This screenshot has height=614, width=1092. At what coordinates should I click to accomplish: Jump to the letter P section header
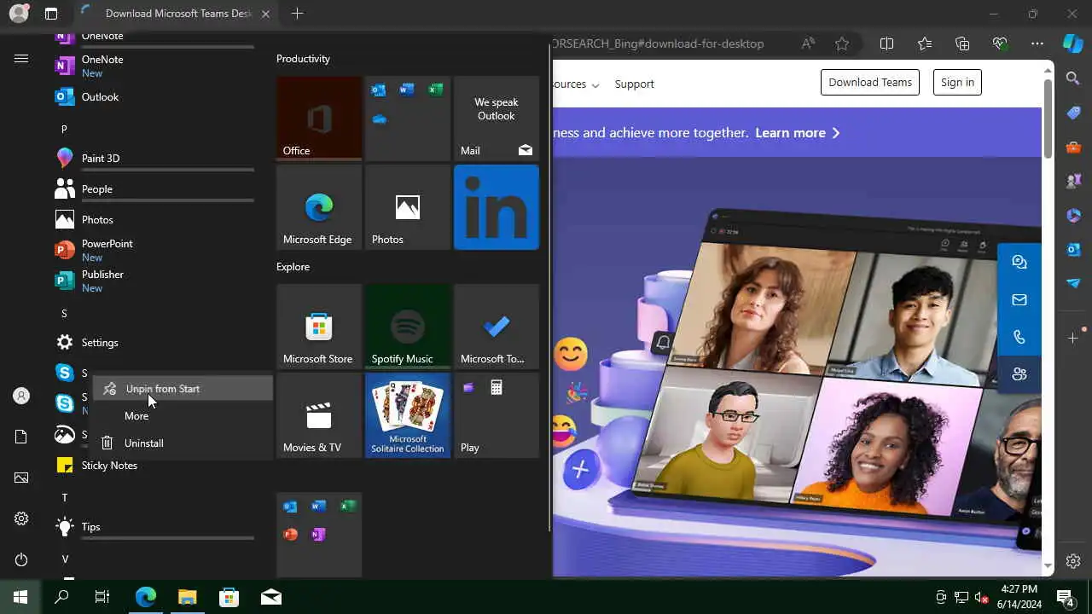coord(64,129)
